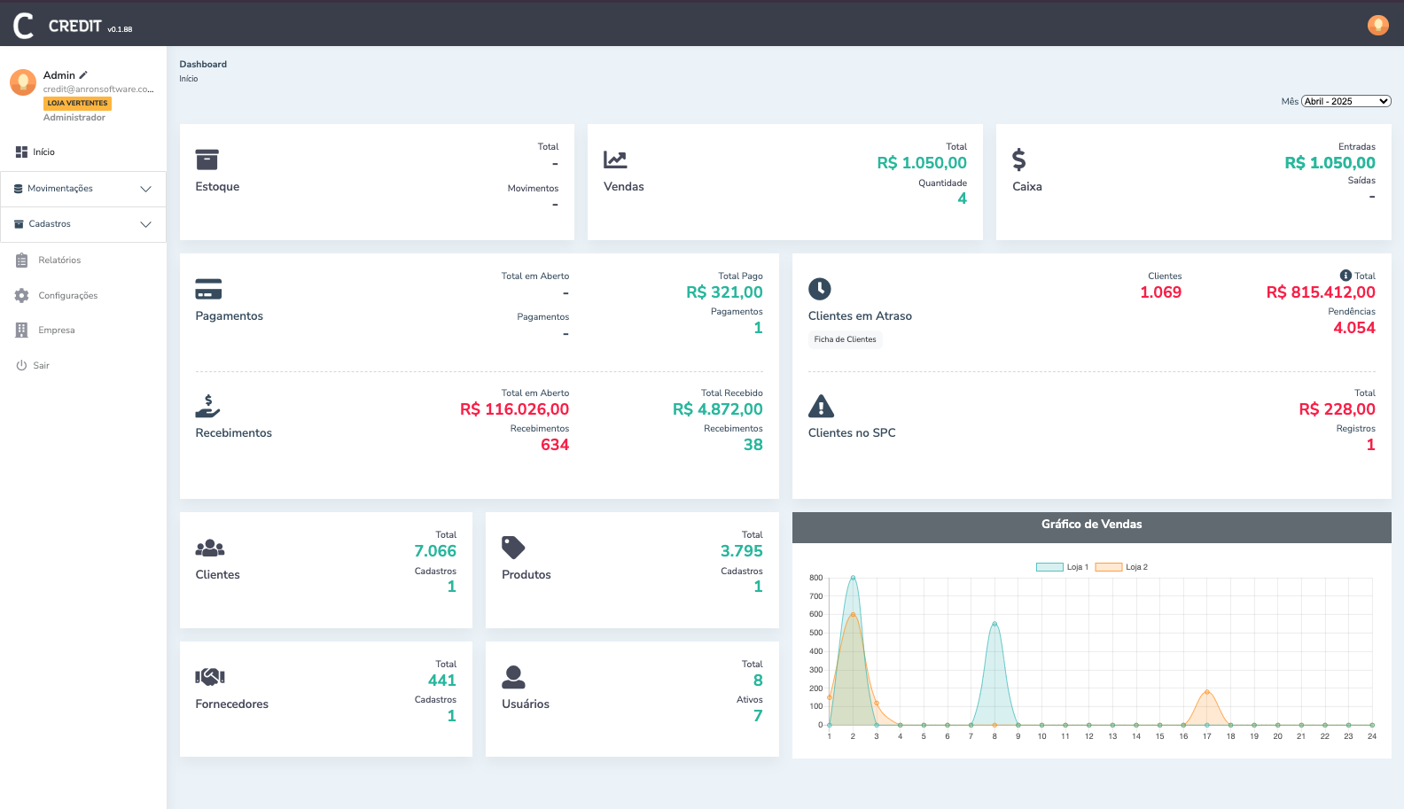
Task: Go to Relatórios in the sidebar
Action: coord(58,261)
